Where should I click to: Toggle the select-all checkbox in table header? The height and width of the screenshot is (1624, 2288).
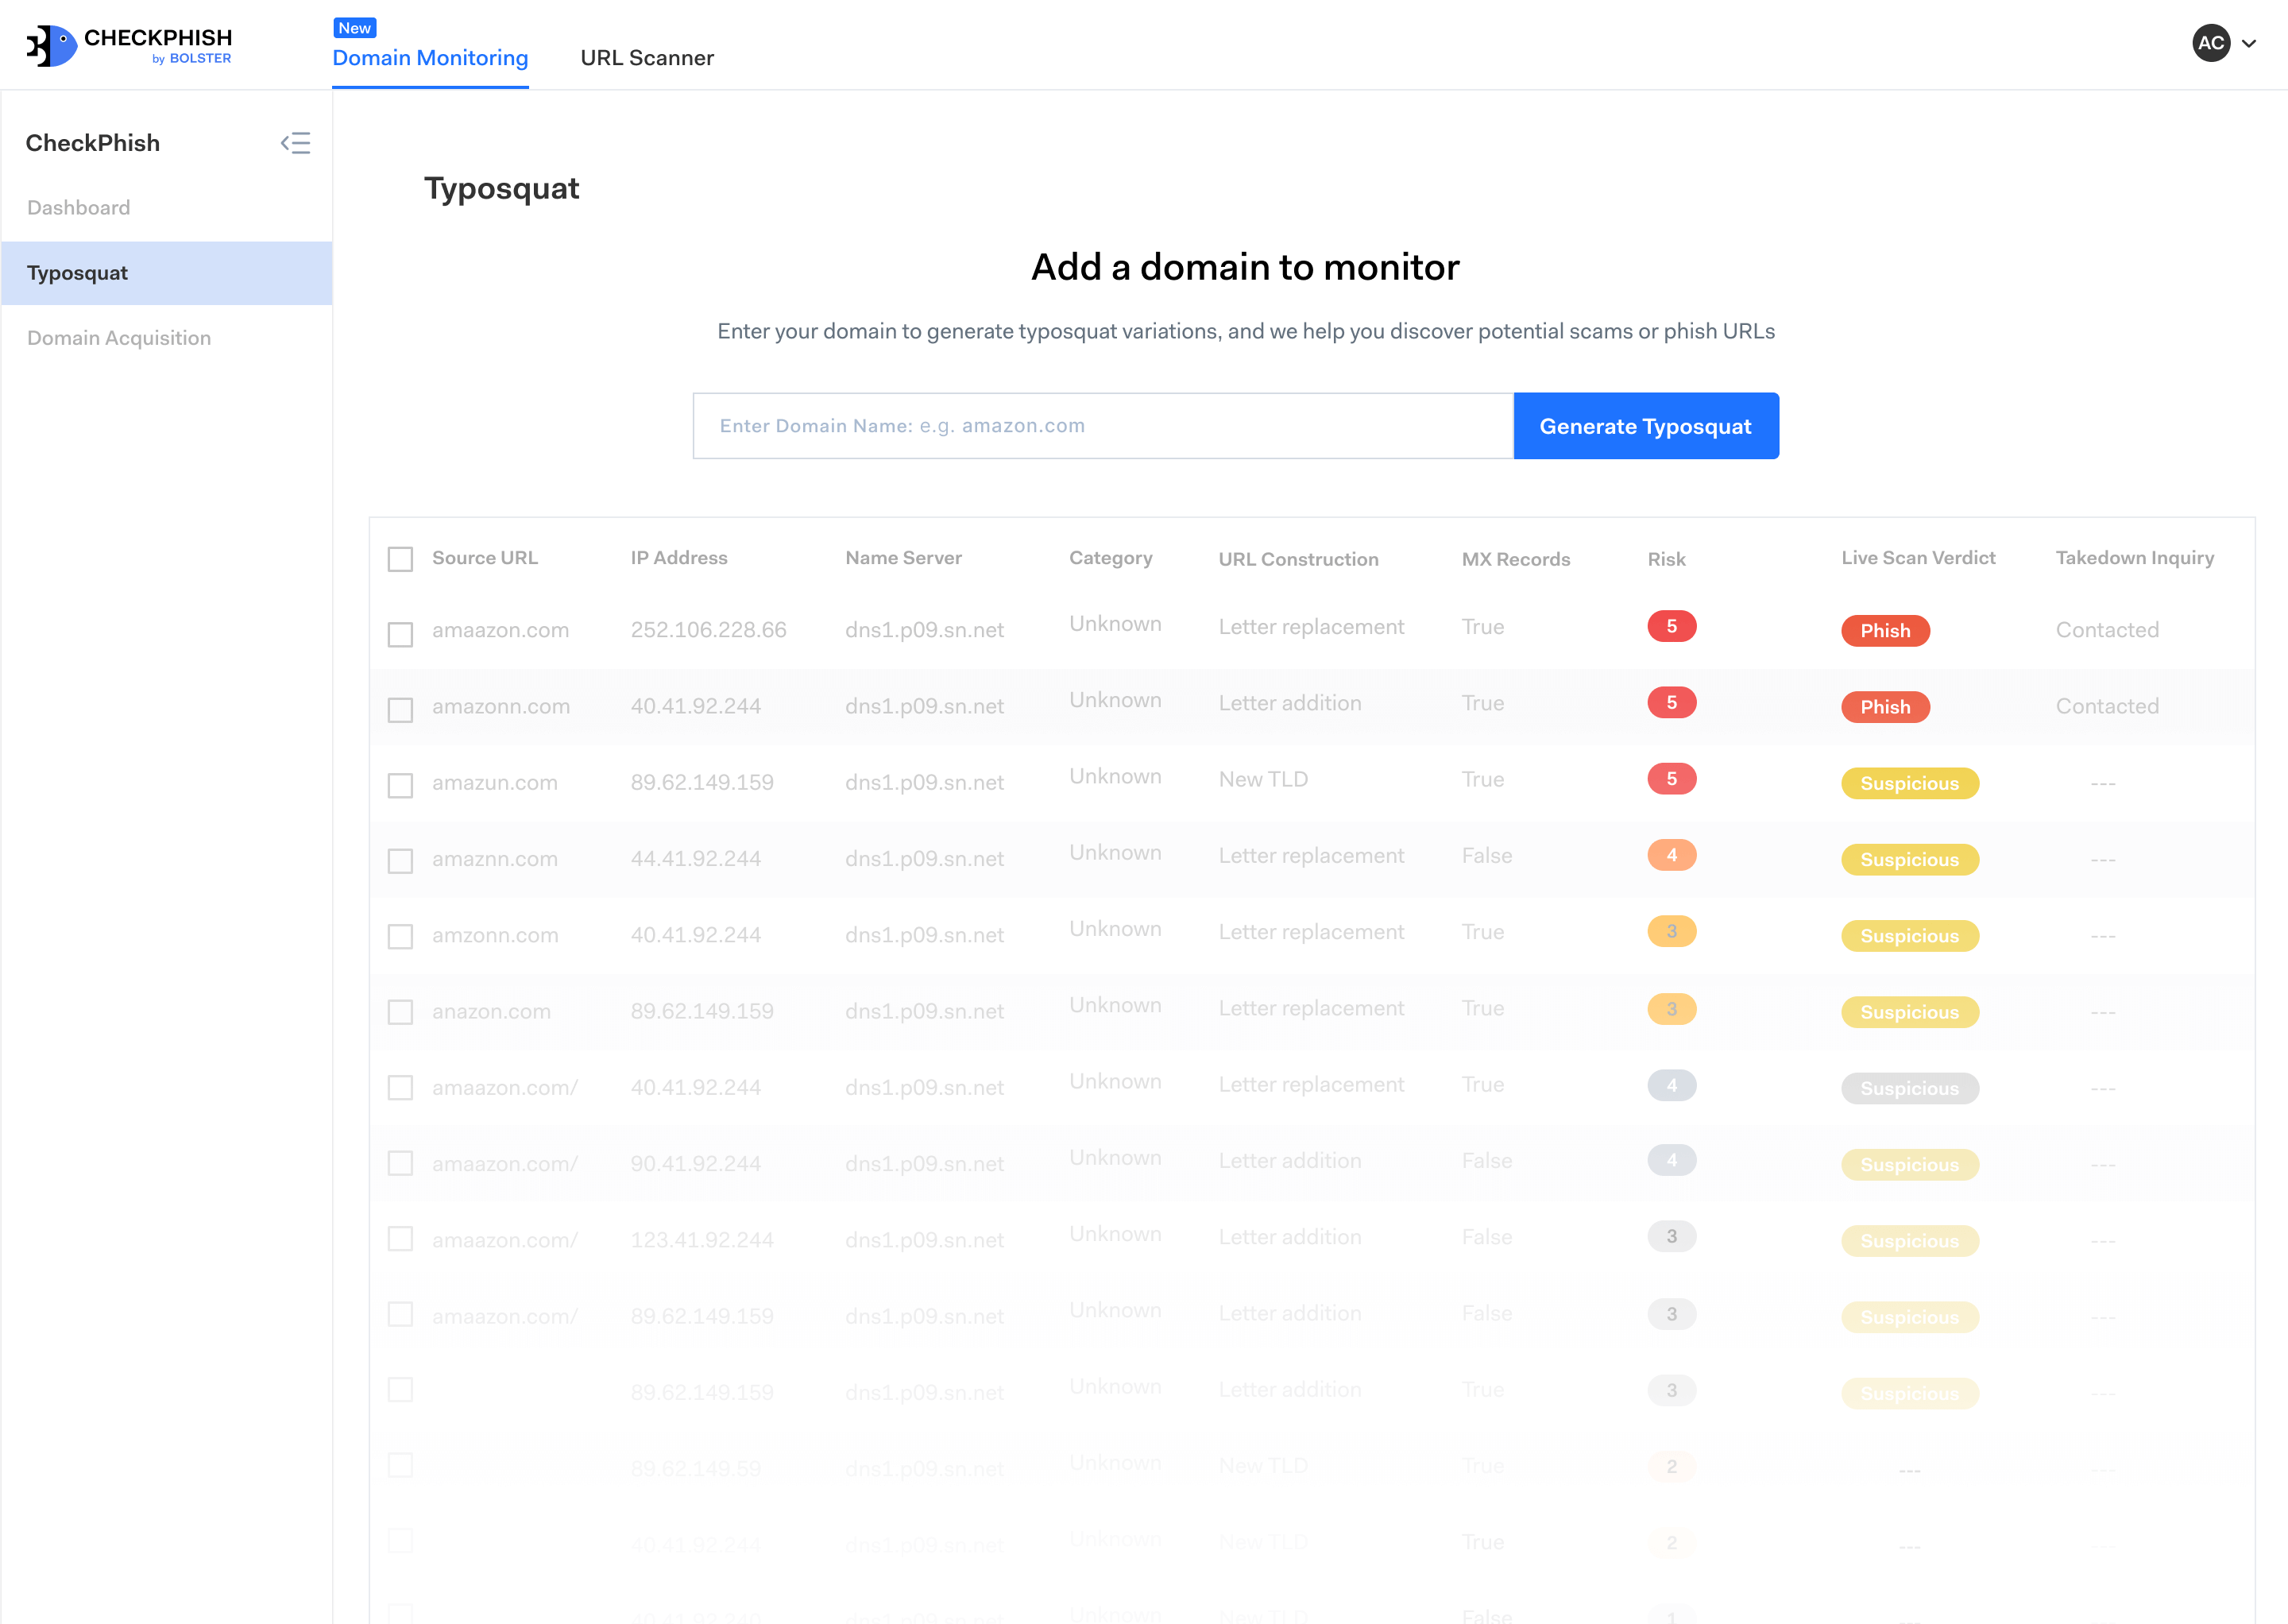coord(400,559)
